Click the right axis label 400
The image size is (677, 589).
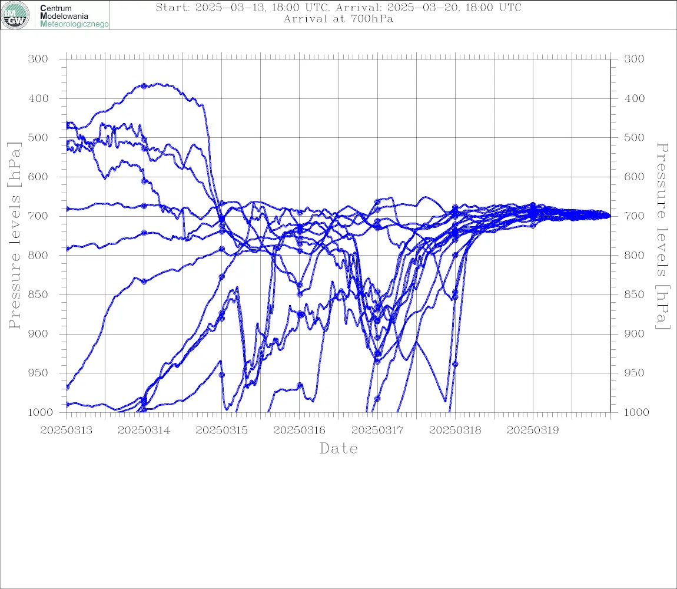(634, 98)
